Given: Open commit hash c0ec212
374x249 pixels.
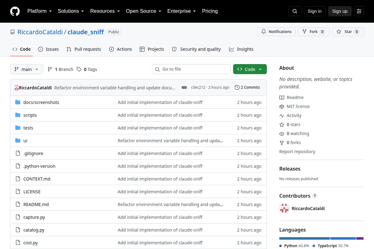Looking at the screenshot, I should (x=198, y=87).
